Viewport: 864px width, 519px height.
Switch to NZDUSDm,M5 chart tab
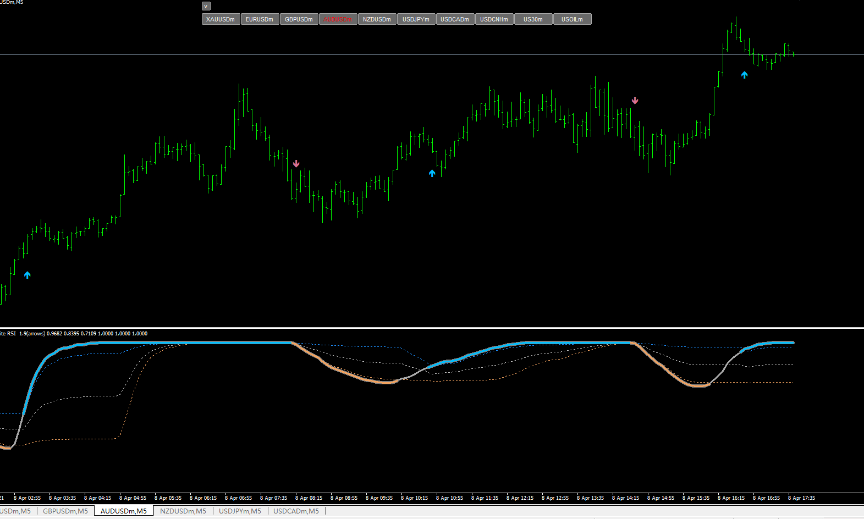pos(183,511)
